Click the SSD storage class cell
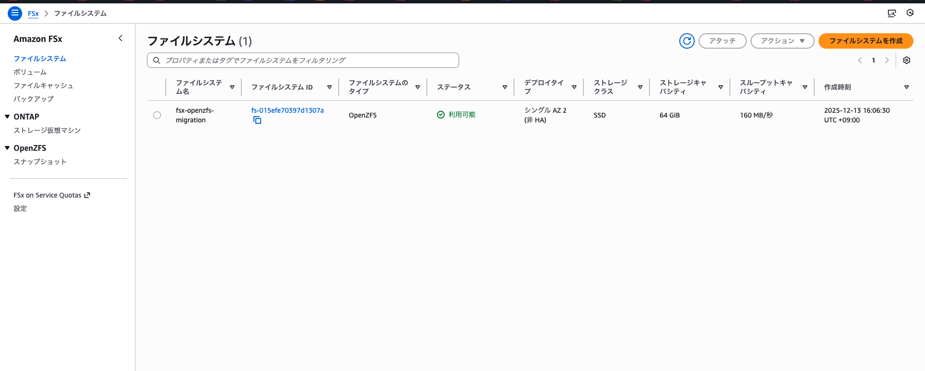This screenshot has height=371, width=925. pos(600,115)
